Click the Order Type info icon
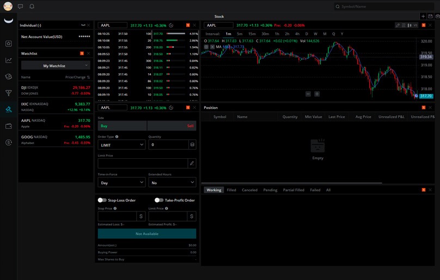This screenshot has height=280, width=440. click(x=117, y=137)
